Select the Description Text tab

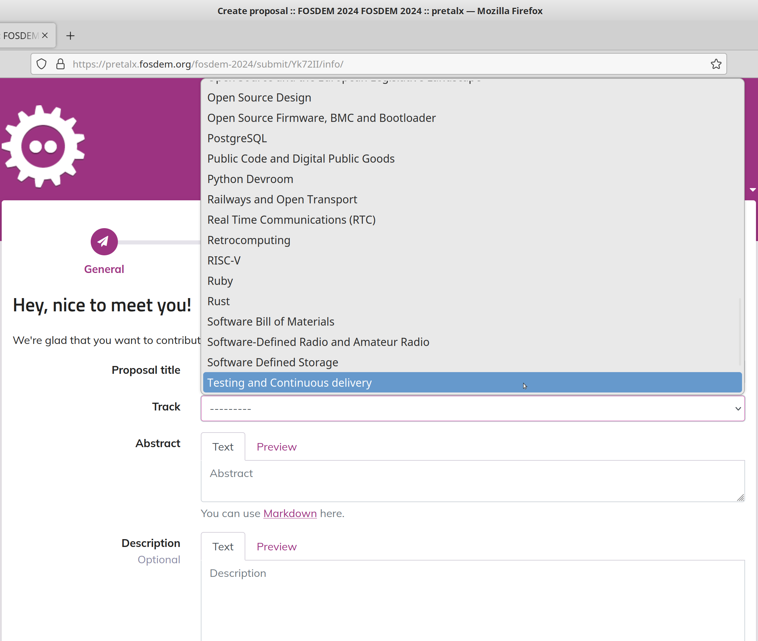click(223, 547)
